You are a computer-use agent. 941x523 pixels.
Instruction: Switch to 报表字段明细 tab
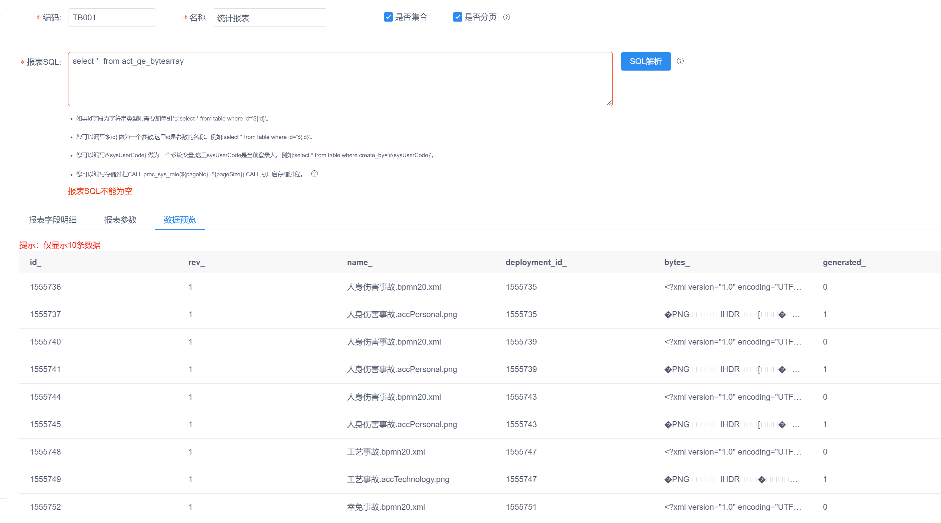53,219
